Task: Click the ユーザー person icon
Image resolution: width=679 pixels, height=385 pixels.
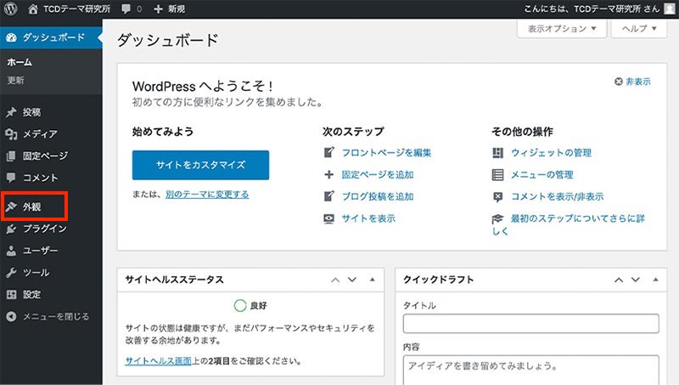Action: click(11, 251)
